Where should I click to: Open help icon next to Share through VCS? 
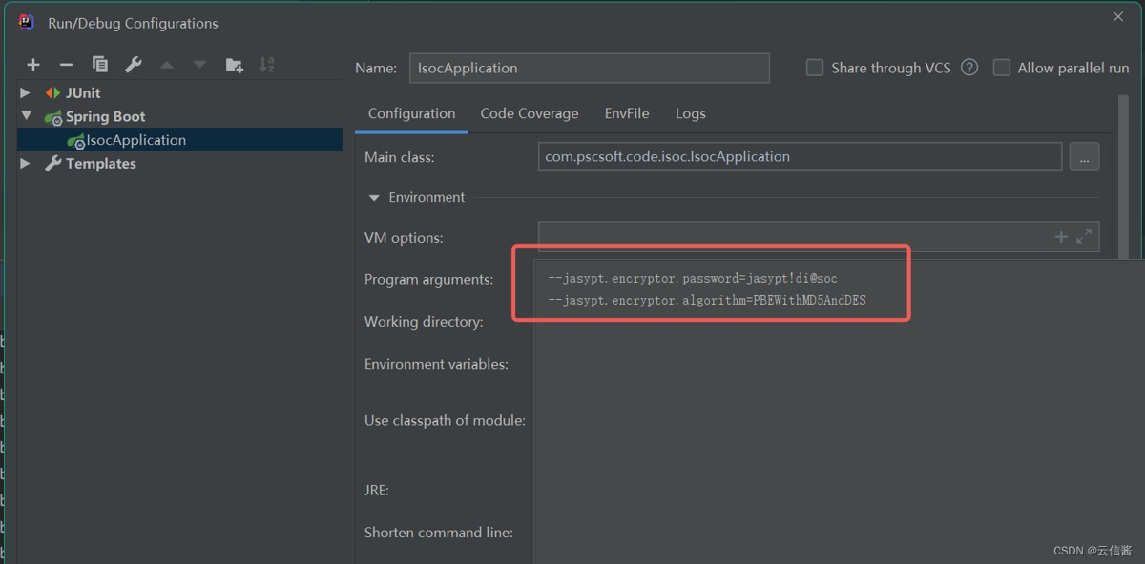coord(969,68)
